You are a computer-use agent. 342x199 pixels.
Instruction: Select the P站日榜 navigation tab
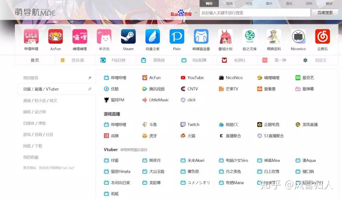tap(116, 60)
